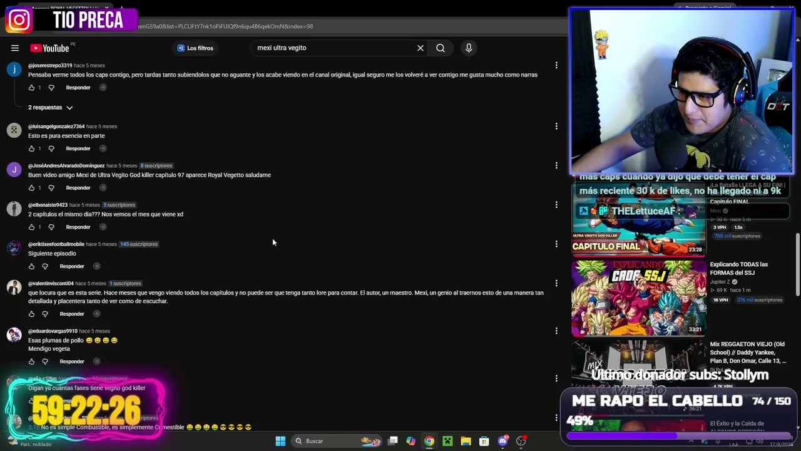Play the Explicando cada SSJ video thumbnail
Screen dimensions: 801x451
coord(639,298)
